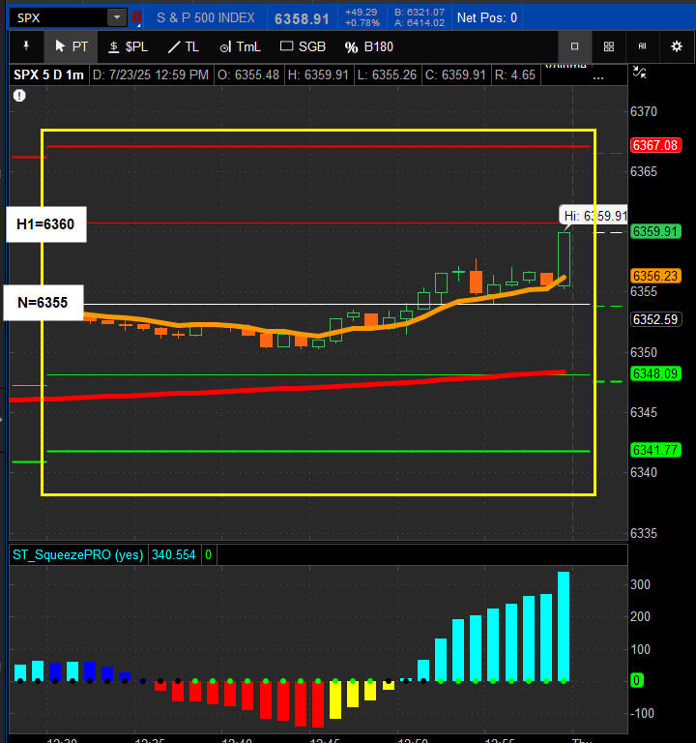Screen dimensions: 696x743
Task: Open the bar style chart type menu
Action: pyautogui.click(x=642, y=46)
